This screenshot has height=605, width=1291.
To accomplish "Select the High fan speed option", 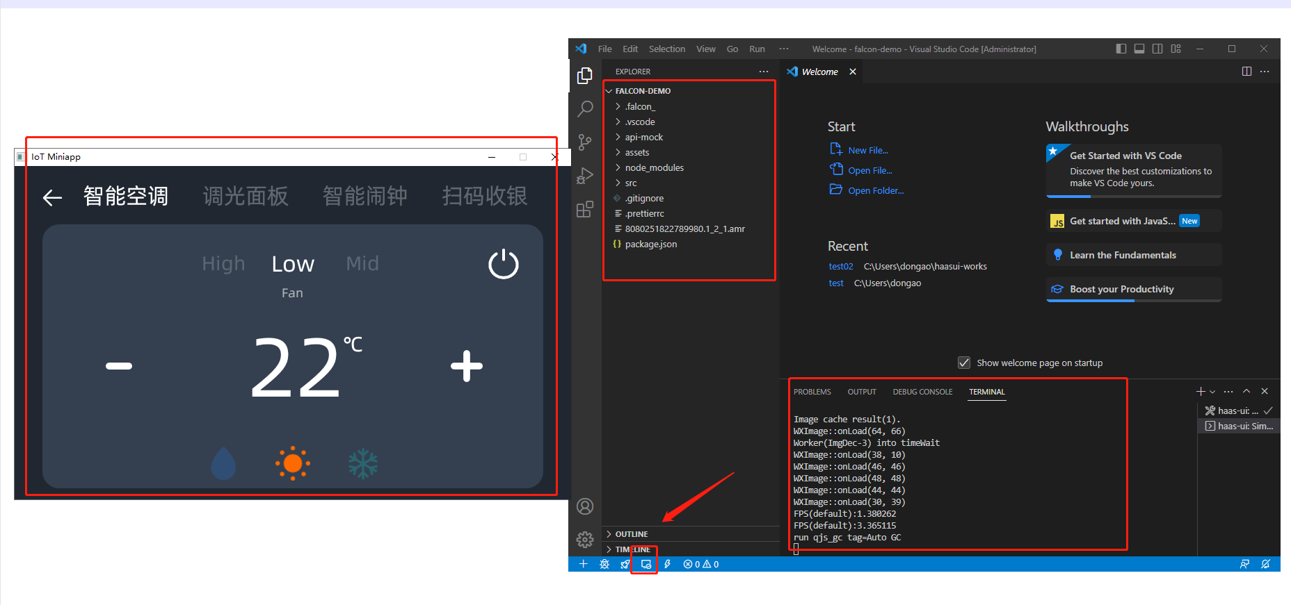I will point(223,263).
